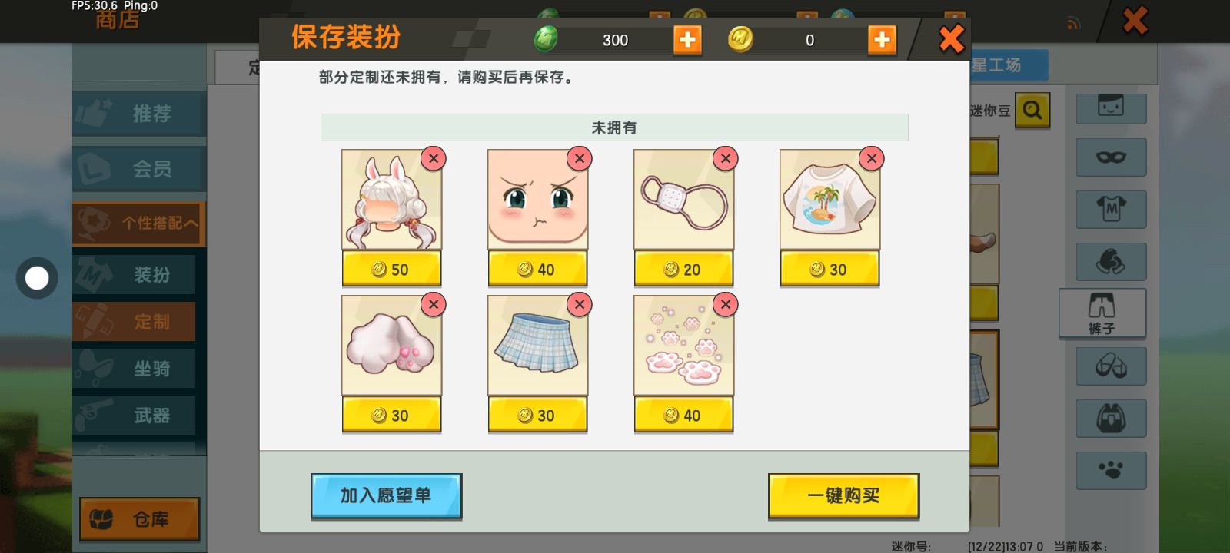Add more gold mini coins
Viewport: 1230px width, 553px height.
(882, 39)
